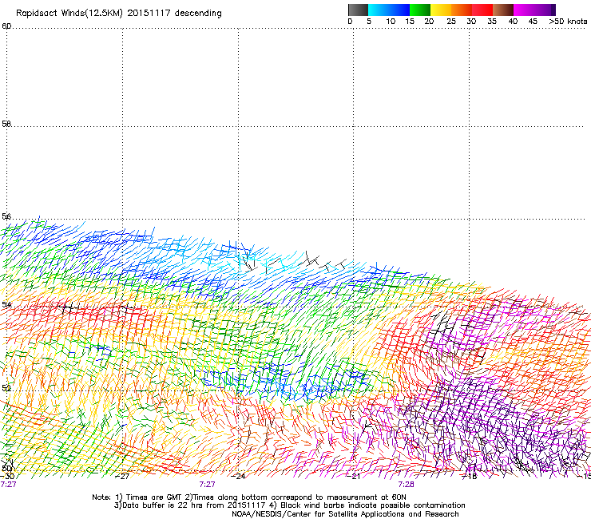Click the purple '7:28' time label
This screenshot has width=591, height=519.
(406, 485)
